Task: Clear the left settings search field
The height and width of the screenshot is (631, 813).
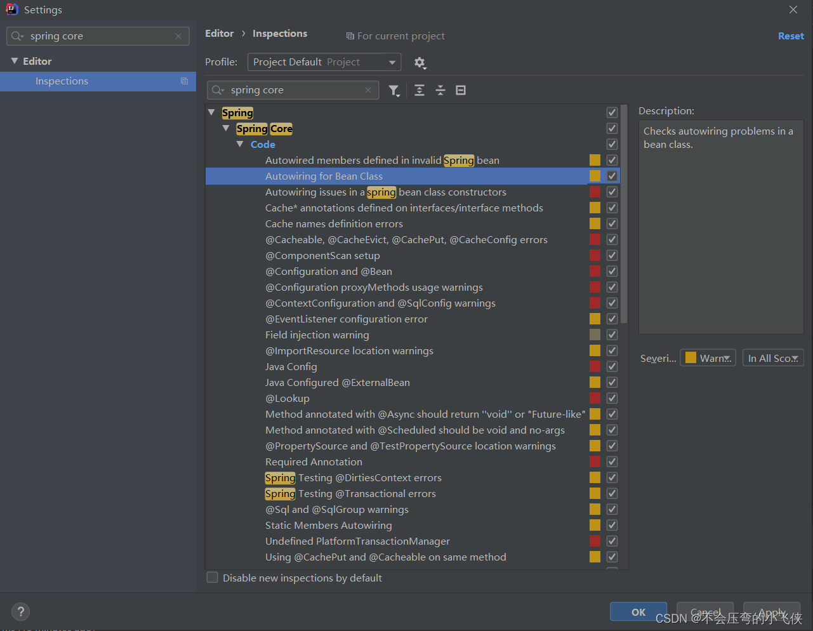Action: (x=178, y=36)
